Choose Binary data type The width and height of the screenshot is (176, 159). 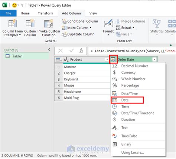[138, 144]
